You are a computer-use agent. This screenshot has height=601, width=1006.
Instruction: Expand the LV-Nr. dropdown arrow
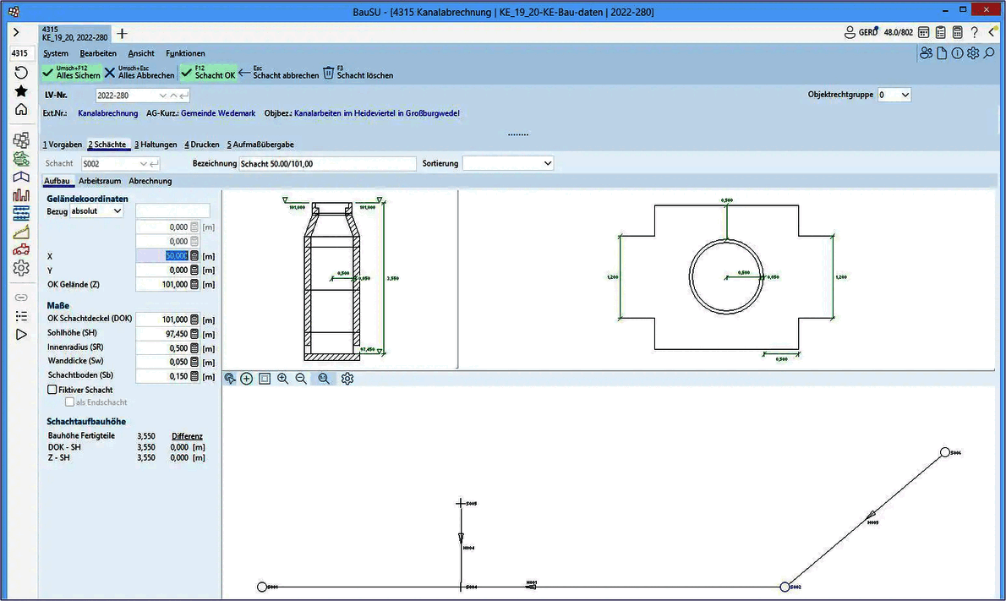pyautogui.click(x=162, y=96)
